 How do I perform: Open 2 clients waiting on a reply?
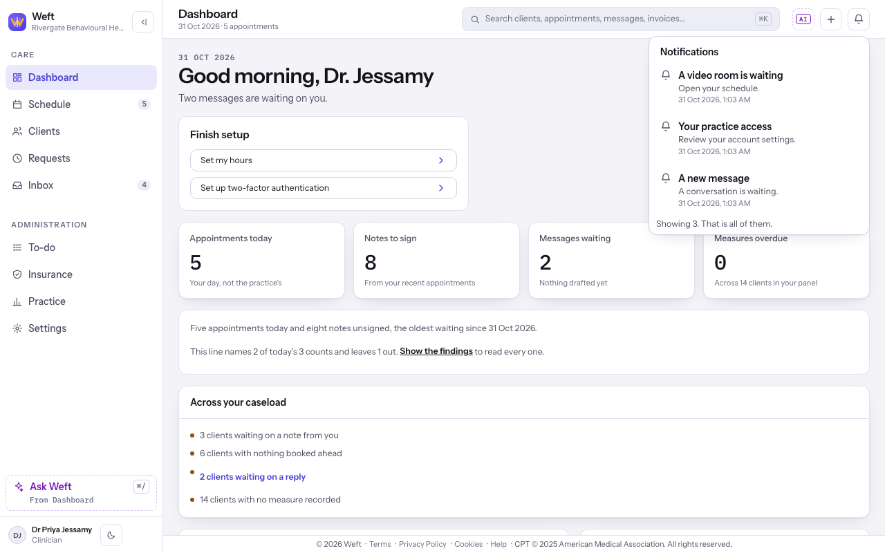coord(252,477)
